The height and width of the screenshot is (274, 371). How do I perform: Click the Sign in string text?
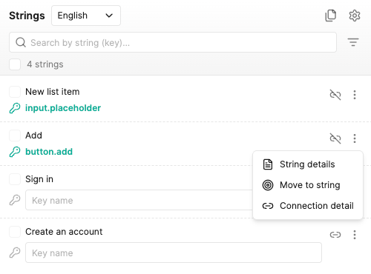click(39, 179)
